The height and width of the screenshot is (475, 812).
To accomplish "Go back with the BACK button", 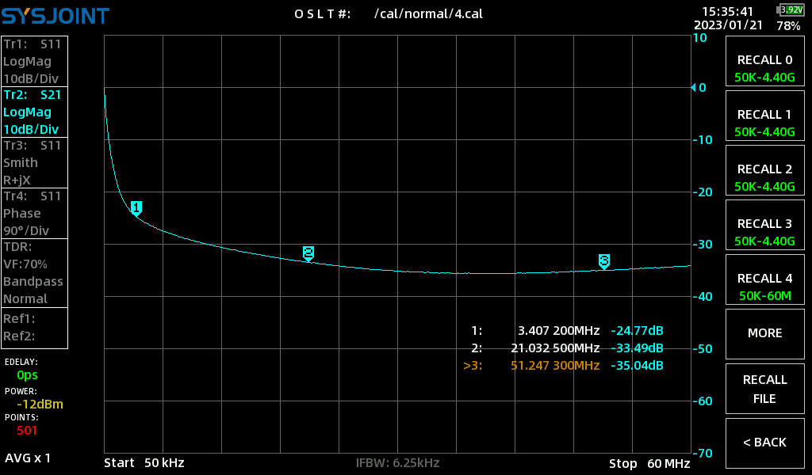I will click(765, 443).
